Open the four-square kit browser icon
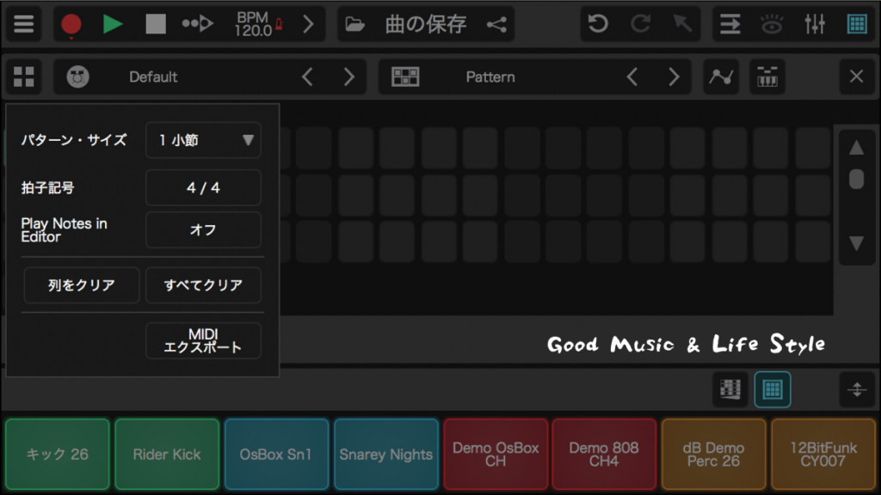Screen dimensions: 881x495 click(x=23, y=76)
